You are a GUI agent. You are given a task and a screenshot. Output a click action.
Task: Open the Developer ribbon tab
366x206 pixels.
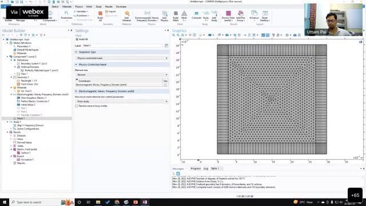point(121,7)
